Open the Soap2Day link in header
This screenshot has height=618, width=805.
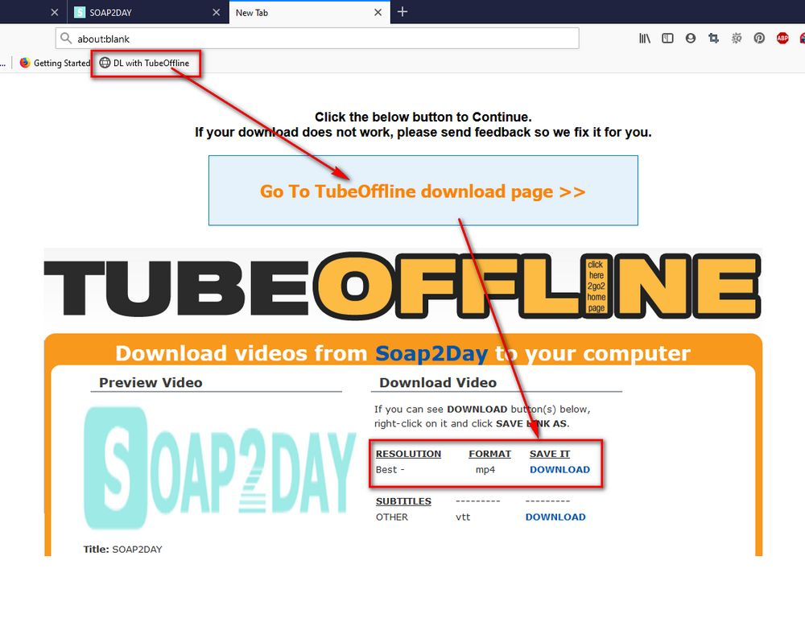point(431,353)
